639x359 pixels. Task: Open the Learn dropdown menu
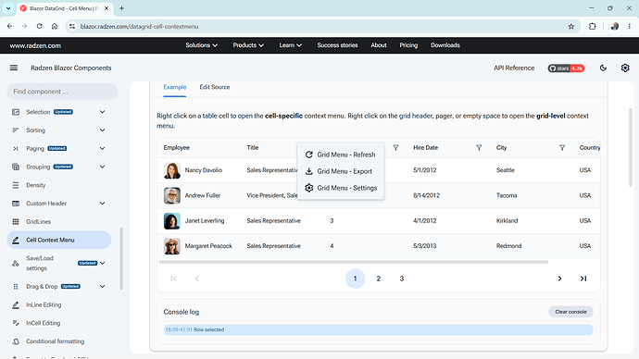coord(290,45)
